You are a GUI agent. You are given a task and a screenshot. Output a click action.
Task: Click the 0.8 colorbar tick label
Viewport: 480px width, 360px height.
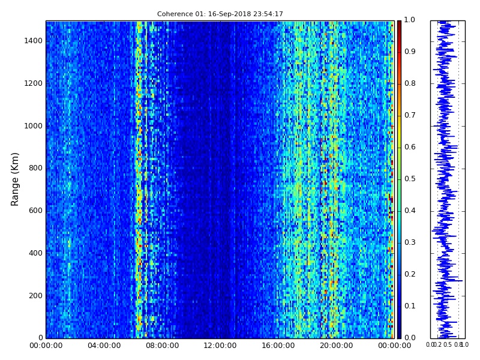[x=410, y=83]
